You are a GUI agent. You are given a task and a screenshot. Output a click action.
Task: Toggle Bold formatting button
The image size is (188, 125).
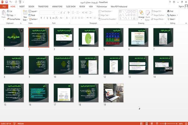41,18
